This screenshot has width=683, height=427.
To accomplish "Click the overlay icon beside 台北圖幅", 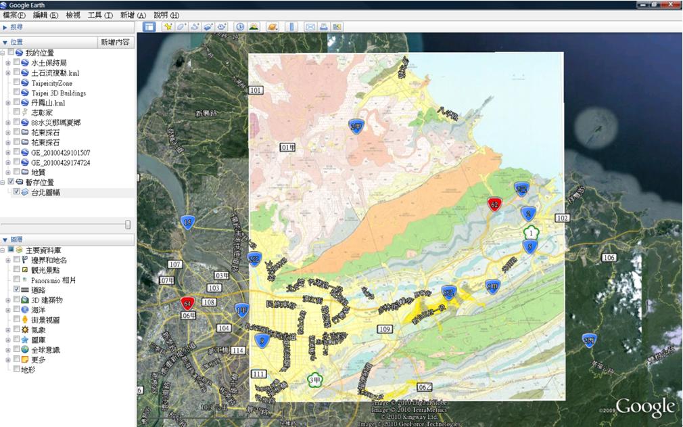I will tap(25, 192).
